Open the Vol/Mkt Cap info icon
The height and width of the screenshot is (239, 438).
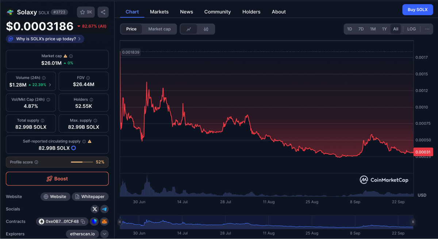point(48,99)
